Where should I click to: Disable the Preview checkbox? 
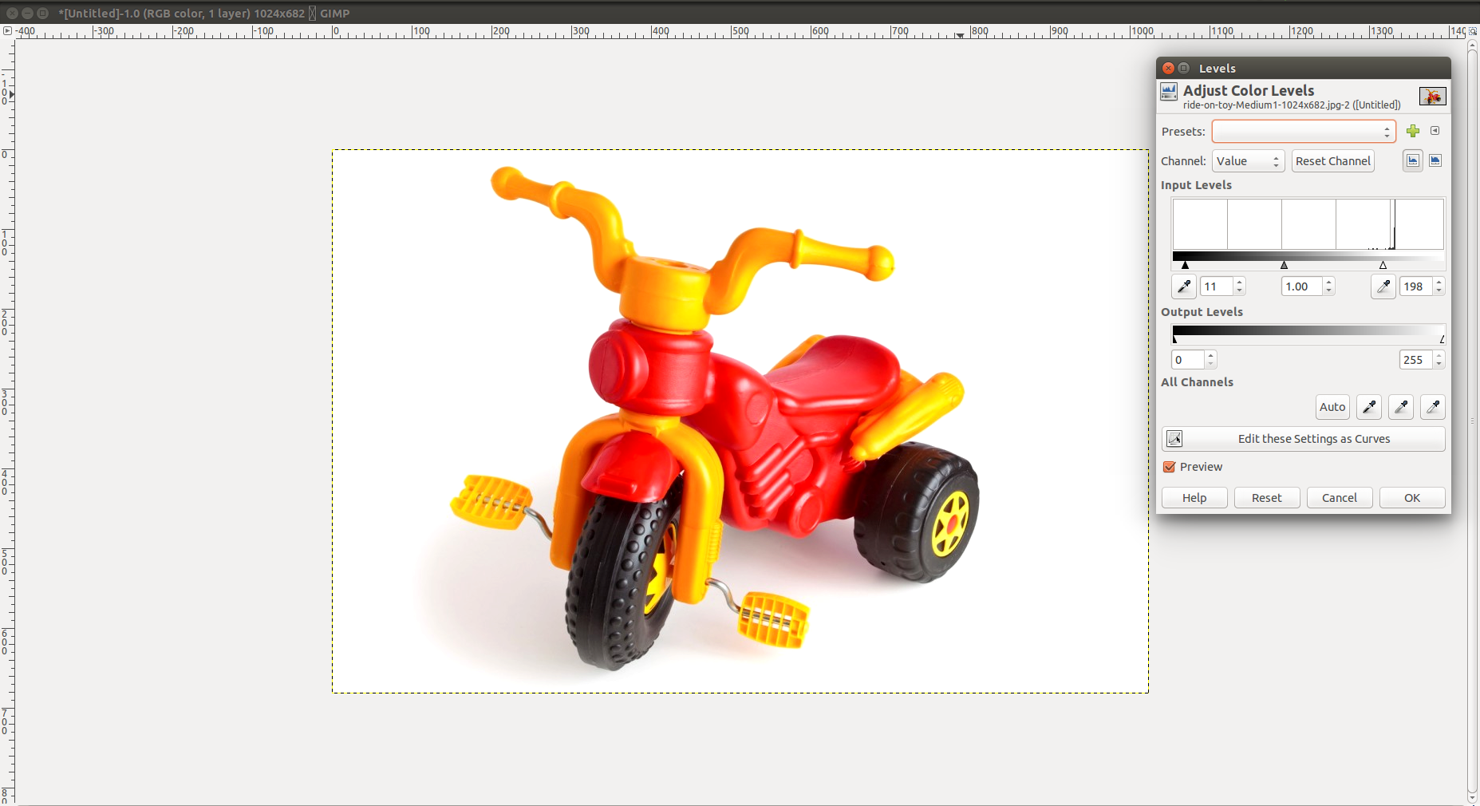[x=1170, y=467]
